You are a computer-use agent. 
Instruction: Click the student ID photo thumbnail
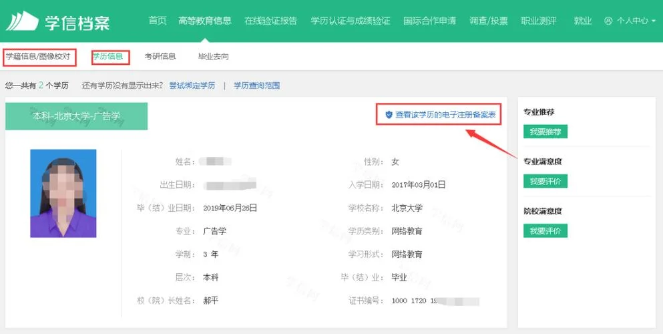pos(63,193)
